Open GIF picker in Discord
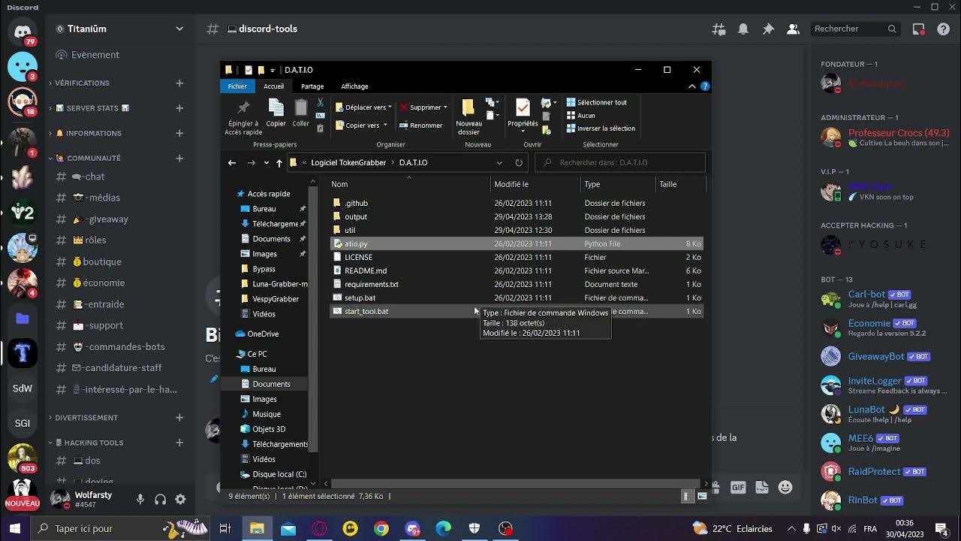961x541 pixels. coord(738,487)
